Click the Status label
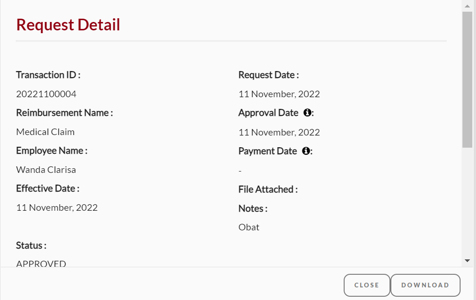 pyautogui.click(x=31, y=245)
